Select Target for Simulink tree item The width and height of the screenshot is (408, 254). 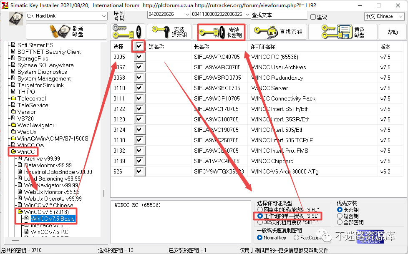coord(40,85)
